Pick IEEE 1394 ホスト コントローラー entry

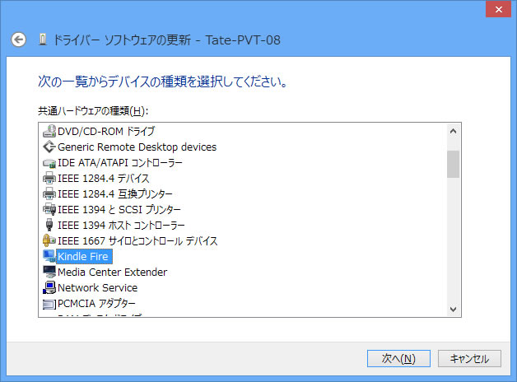click(x=121, y=225)
